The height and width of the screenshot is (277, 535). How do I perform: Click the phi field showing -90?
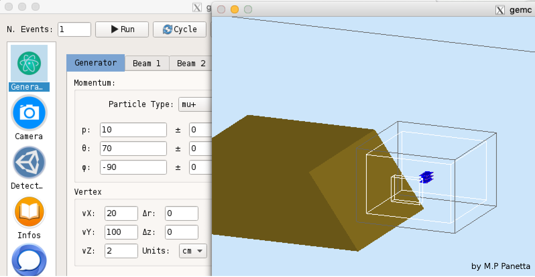click(x=133, y=167)
